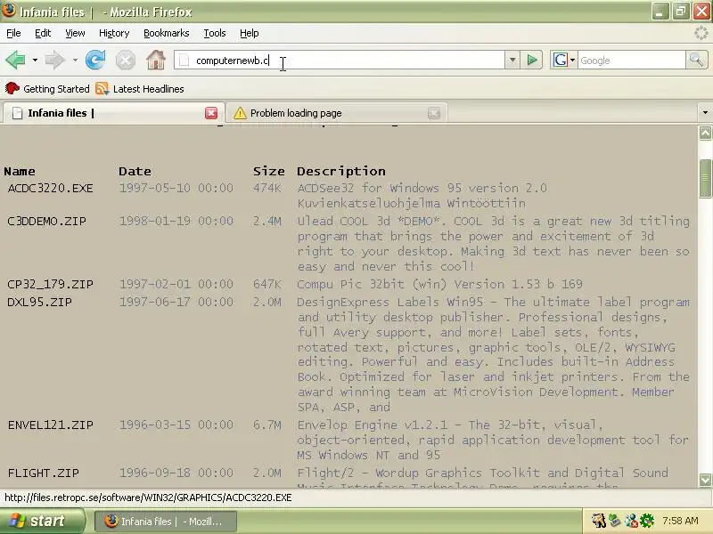Open the History menu

pyautogui.click(x=114, y=33)
